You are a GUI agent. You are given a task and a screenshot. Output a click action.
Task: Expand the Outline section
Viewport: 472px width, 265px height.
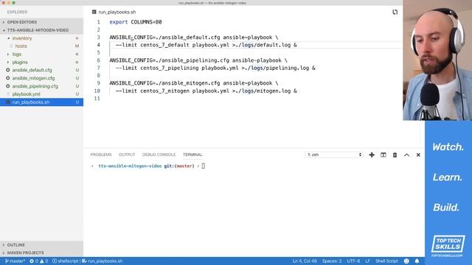[41, 245]
